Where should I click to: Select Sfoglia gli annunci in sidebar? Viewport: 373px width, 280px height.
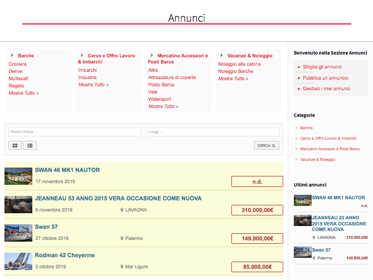[321, 67]
